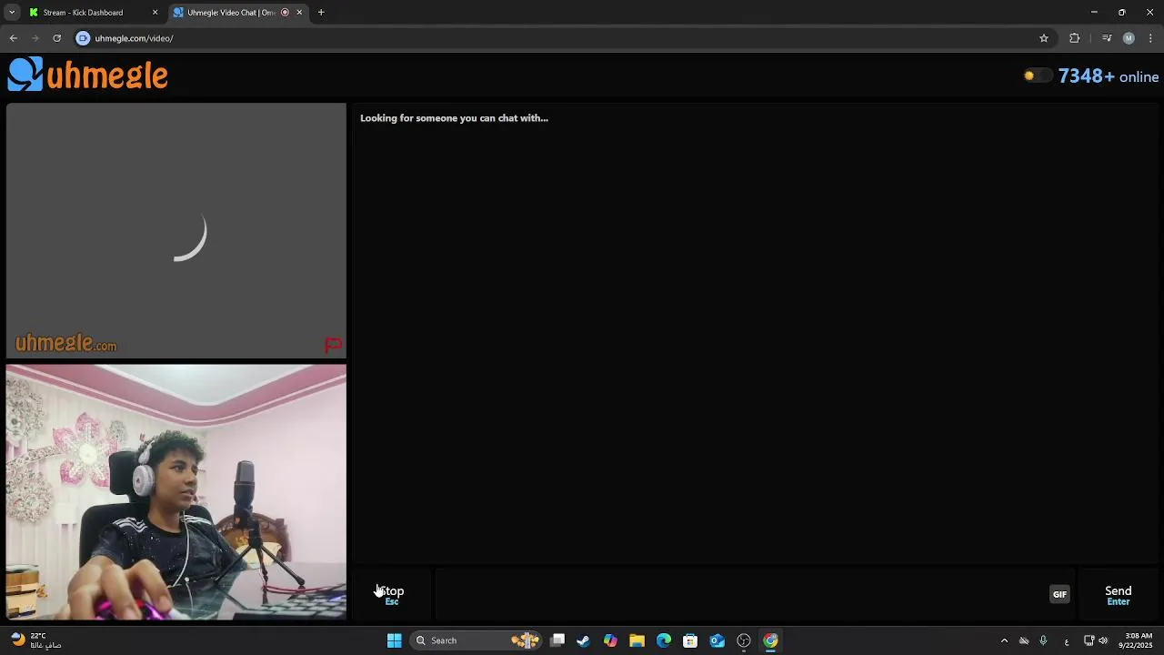Go back to previous page
Screen dimensions: 1164x655
tap(13, 38)
